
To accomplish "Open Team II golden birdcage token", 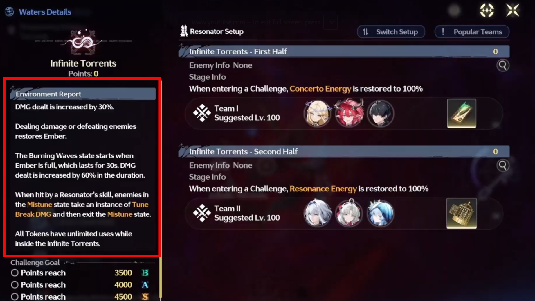I will [462, 213].
